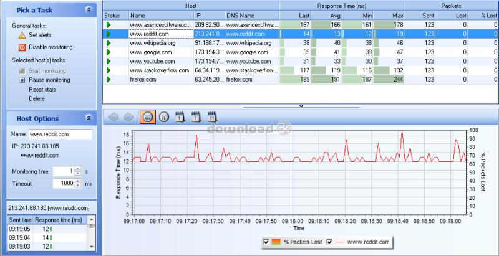499x256 pixels.
Task: Collapse the Host Options panel
Action: tap(89, 118)
